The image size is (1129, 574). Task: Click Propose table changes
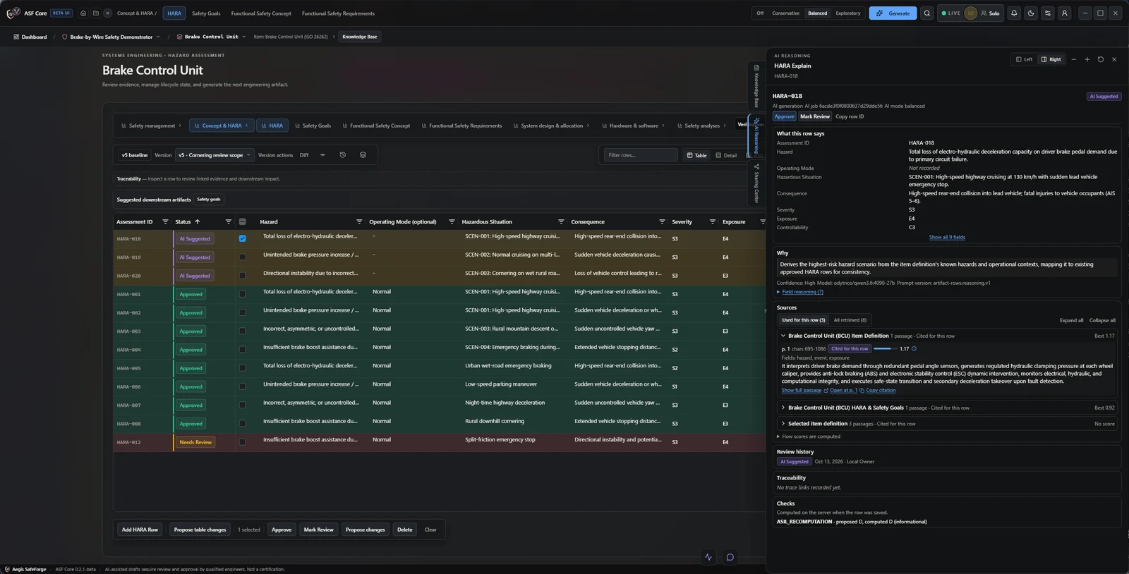point(200,530)
